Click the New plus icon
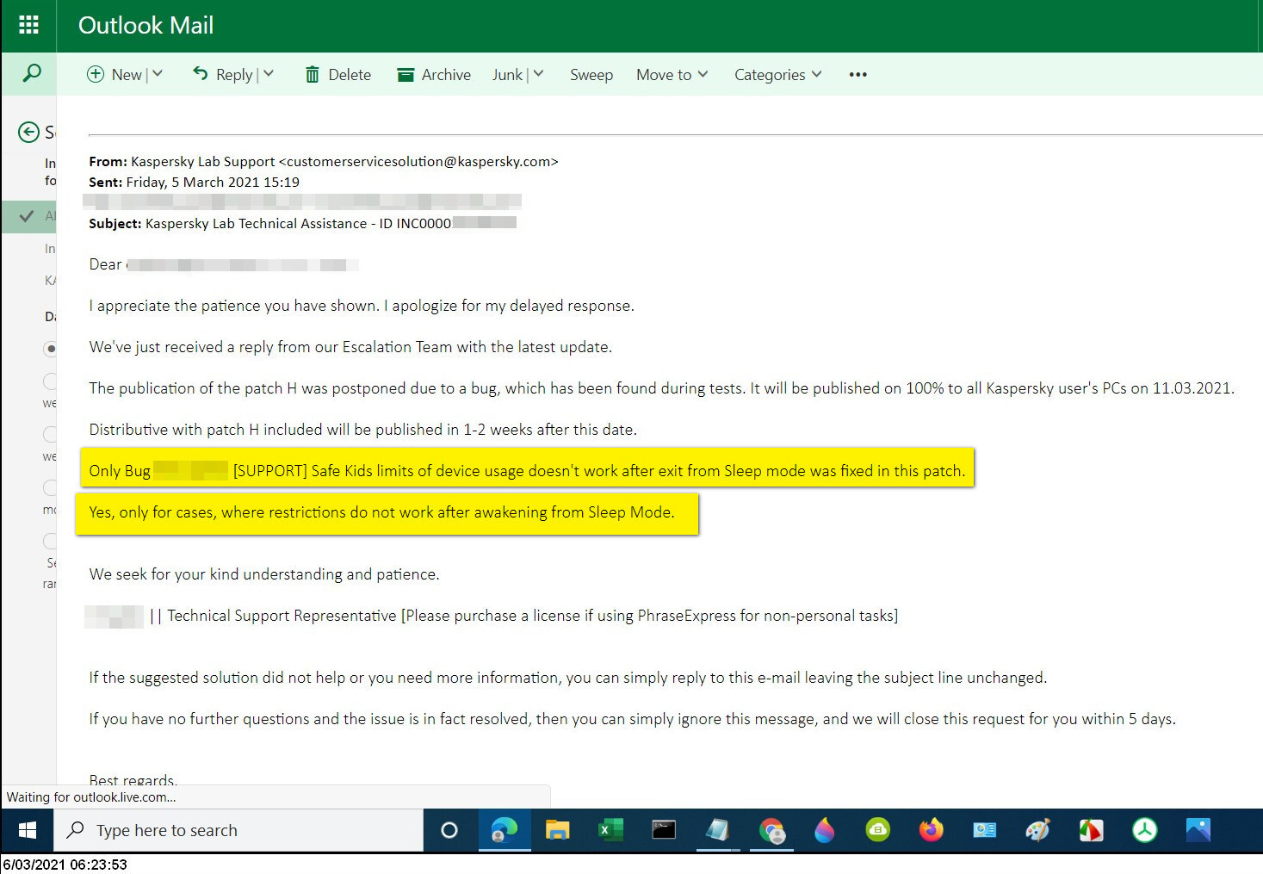This screenshot has width=1263, height=874. 96,75
